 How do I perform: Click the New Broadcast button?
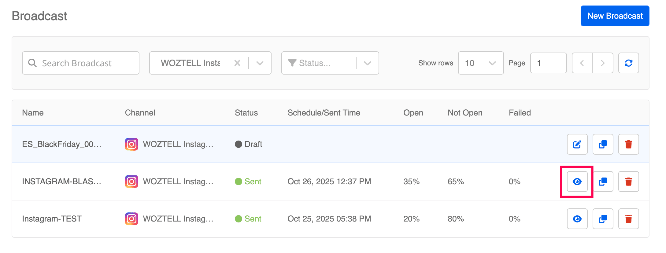coord(615,16)
